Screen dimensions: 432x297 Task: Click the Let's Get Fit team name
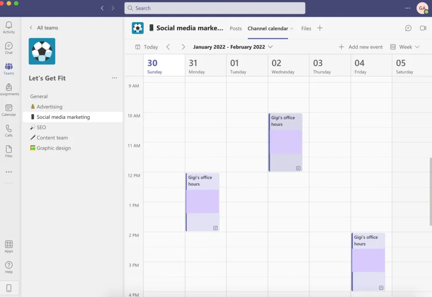[x=47, y=78]
